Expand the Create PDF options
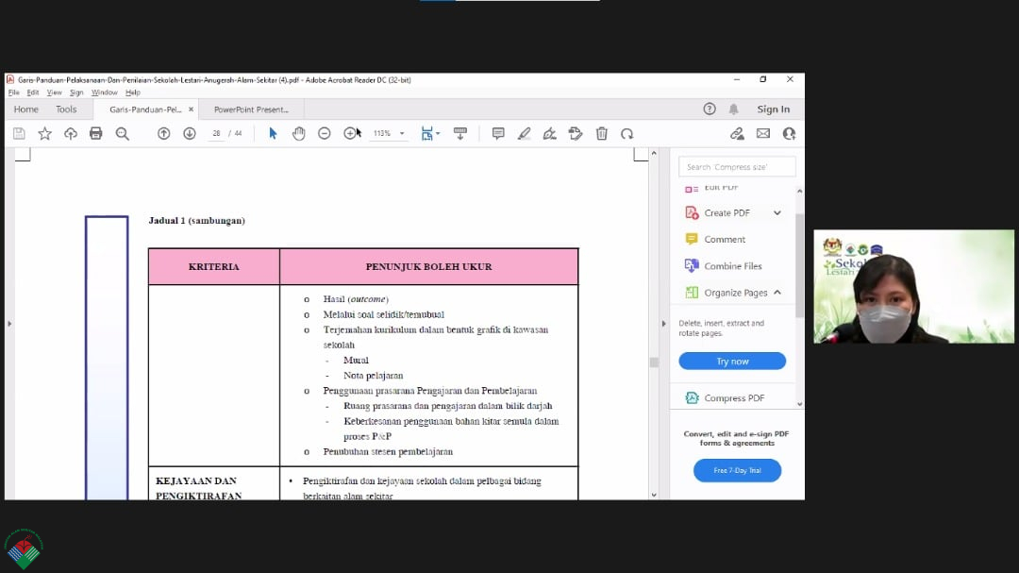The height and width of the screenshot is (573, 1019). pyautogui.click(x=777, y=213)
